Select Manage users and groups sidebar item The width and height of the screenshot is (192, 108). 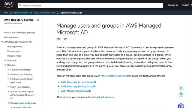(x=23, y=103)
